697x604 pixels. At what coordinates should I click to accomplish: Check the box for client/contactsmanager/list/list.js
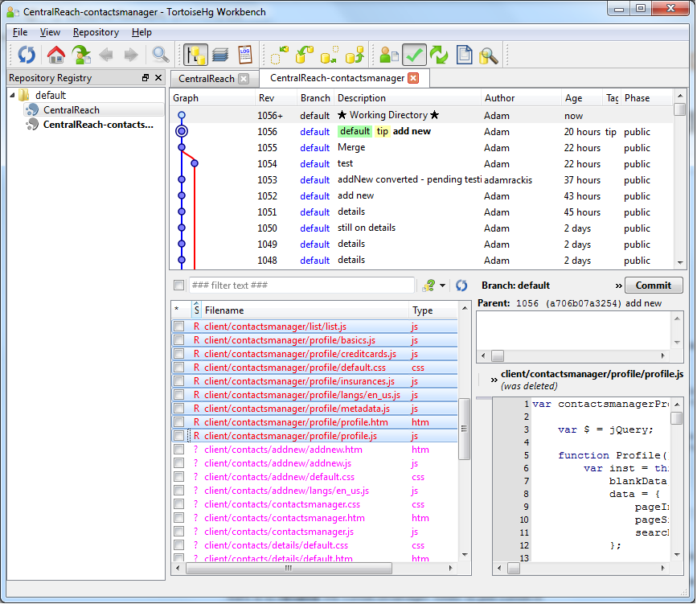(x=178, y=327)
